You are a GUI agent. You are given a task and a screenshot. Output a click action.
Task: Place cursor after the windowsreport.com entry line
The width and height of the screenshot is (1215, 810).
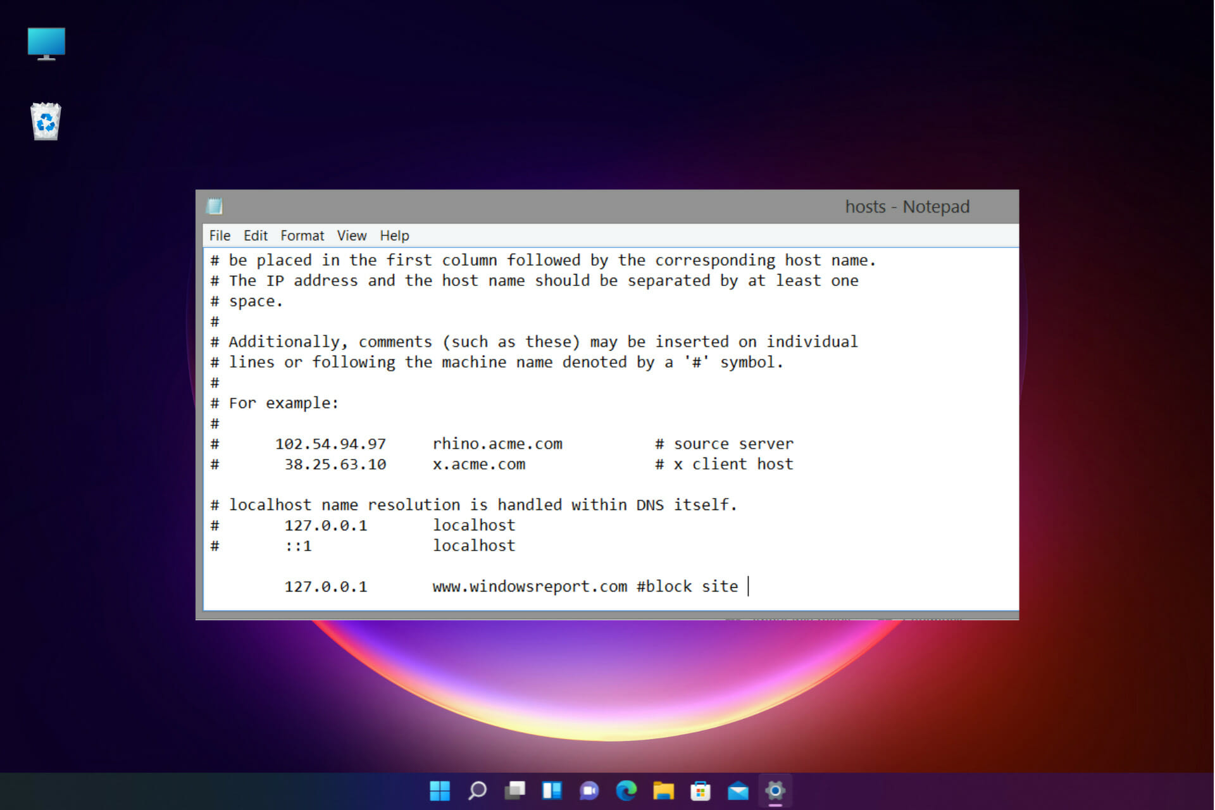(749, 587)
